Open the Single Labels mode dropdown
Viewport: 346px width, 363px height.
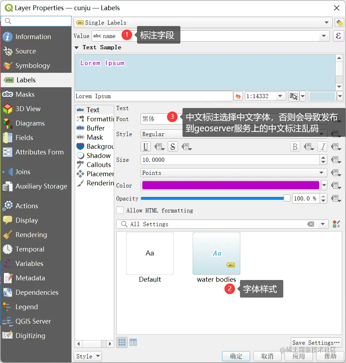(x=203, y=23)
